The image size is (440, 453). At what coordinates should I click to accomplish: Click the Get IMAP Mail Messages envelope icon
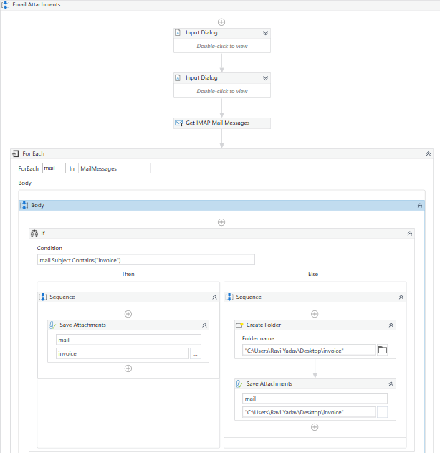(x=179, y=123)
